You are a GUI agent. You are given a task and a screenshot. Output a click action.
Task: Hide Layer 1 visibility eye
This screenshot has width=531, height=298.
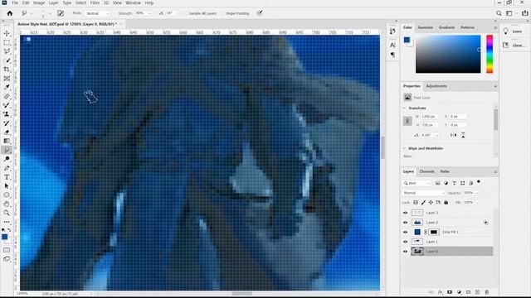tap(405, 242)
